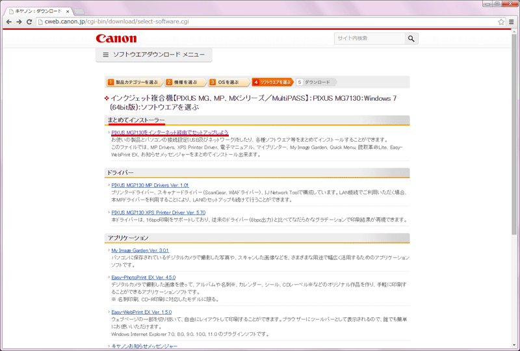Click the vertical scrollbar thumb
Screen dimensions: 520x351
coord(514,135)
